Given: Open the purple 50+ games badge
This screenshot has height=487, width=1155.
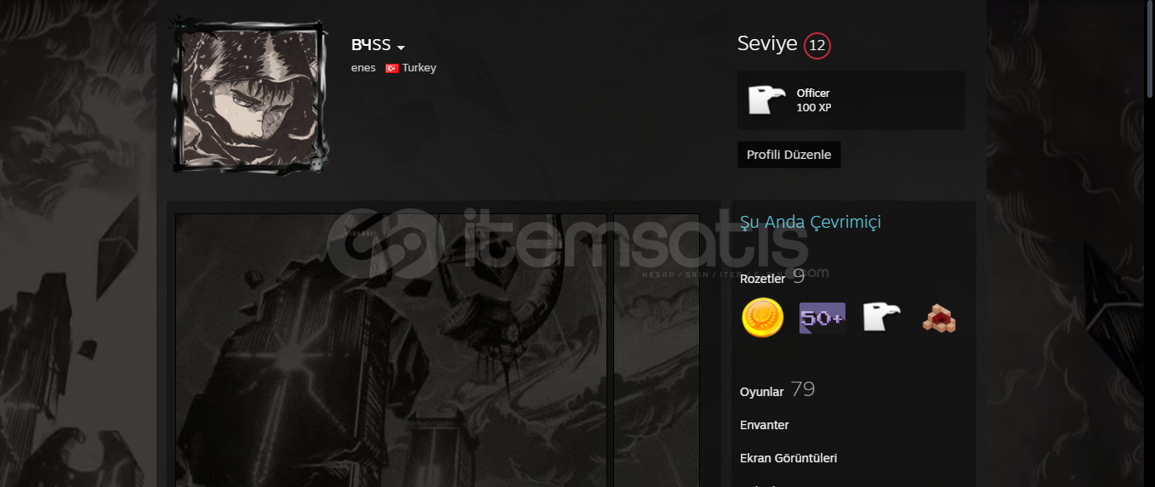Looking at the screenshot, I should 822,318.
